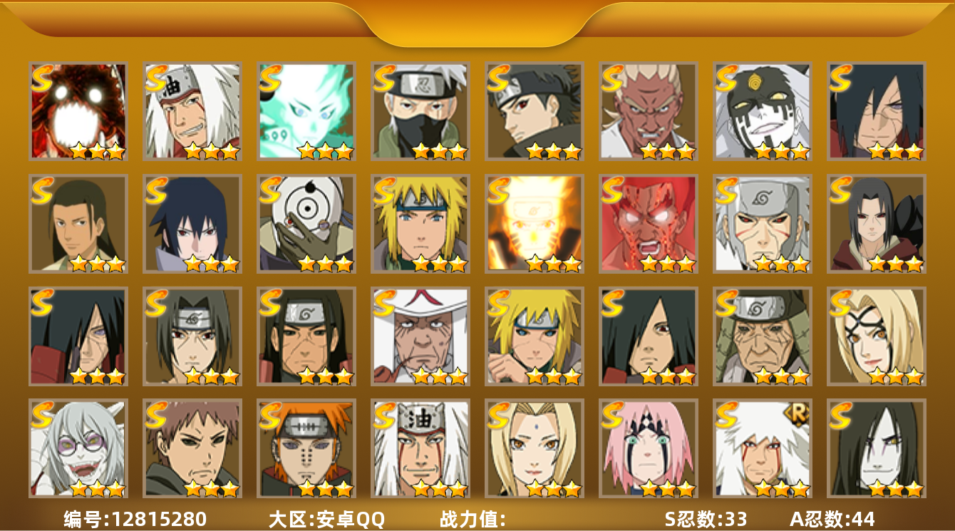Screen dimensions: 955x531
Task: Select the masked Kakashi portrait
Action: click(x=420, y=111)
